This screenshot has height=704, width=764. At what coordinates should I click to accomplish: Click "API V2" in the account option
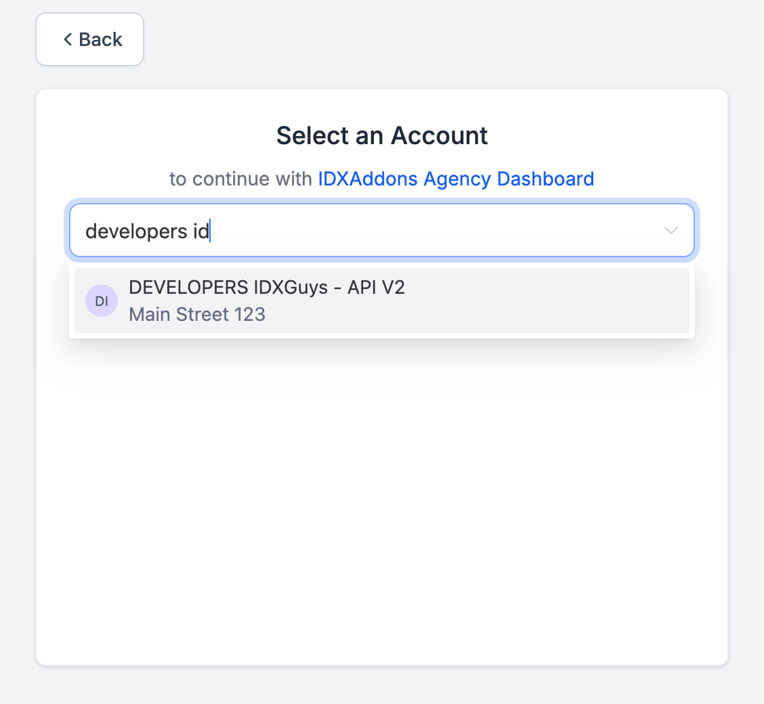point(376,287)
